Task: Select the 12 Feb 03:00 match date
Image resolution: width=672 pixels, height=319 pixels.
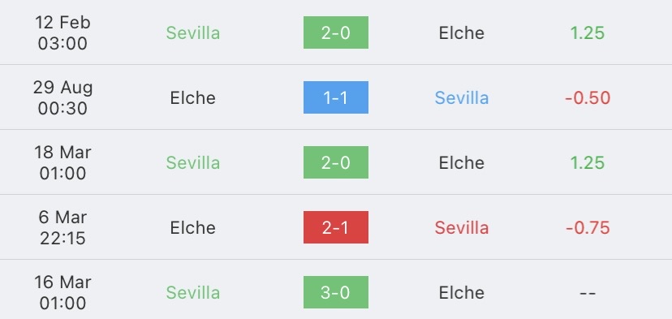Action: [62, 32]
